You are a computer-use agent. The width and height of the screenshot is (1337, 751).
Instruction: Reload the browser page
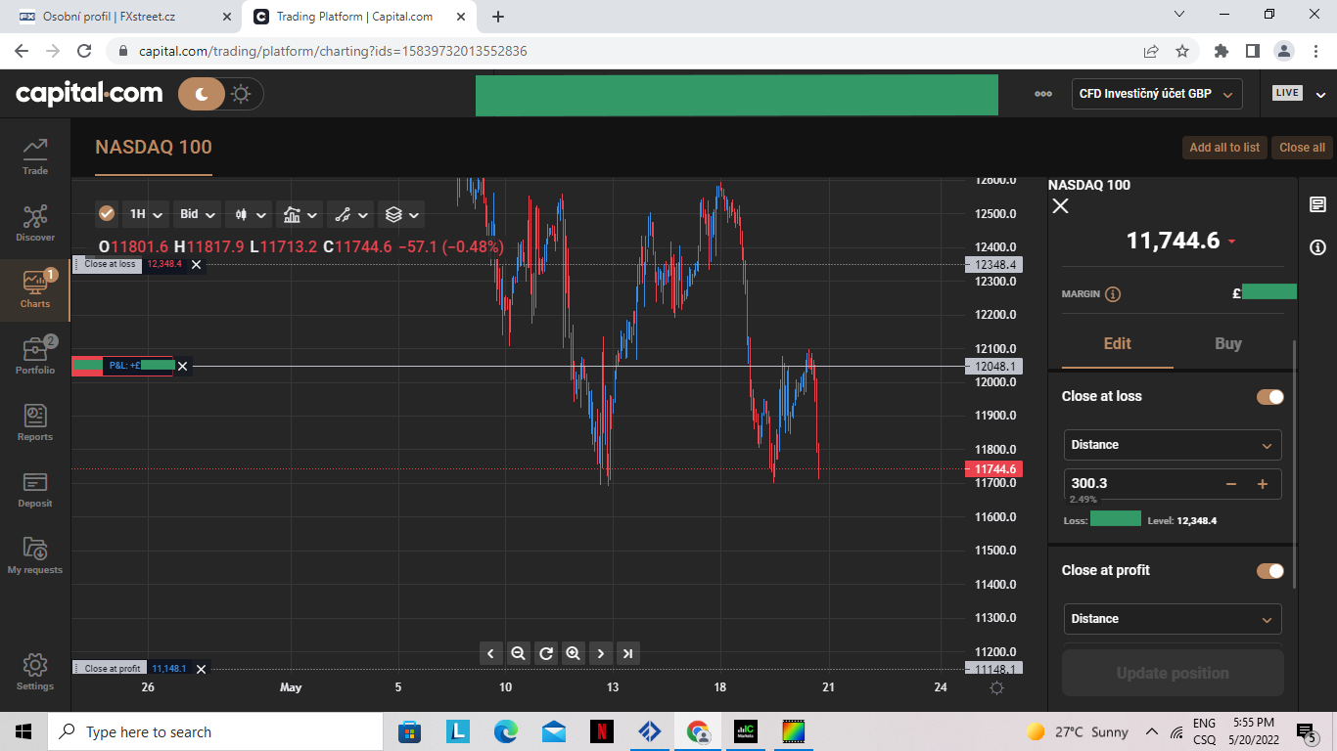click(84, 51)
